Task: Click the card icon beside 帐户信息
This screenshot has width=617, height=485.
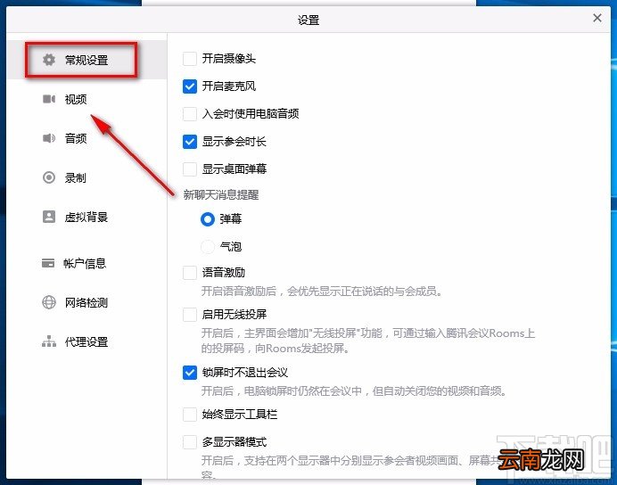Action: [48, 263]
